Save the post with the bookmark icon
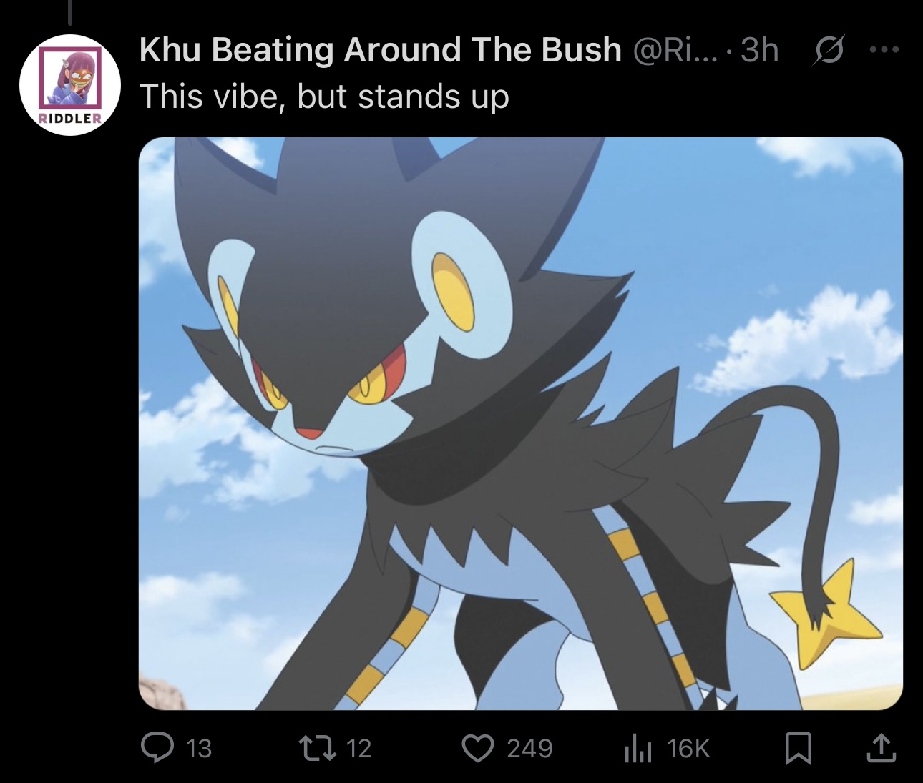The image size is (923, 783). 798,749
